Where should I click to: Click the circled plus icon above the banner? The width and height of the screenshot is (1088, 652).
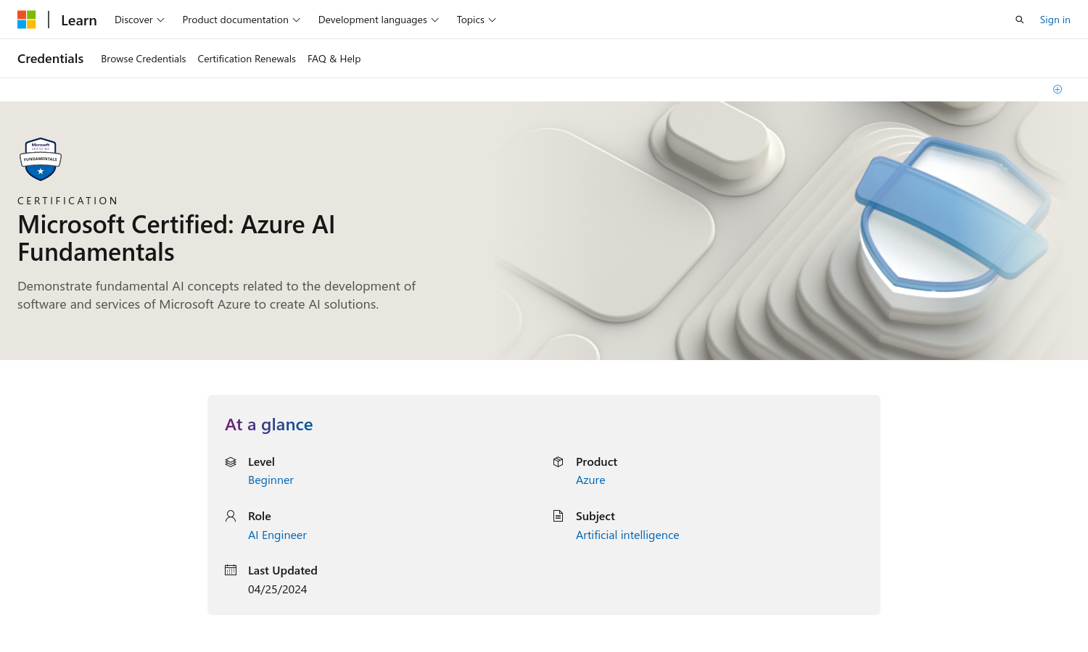click(x=1057, y=89)
